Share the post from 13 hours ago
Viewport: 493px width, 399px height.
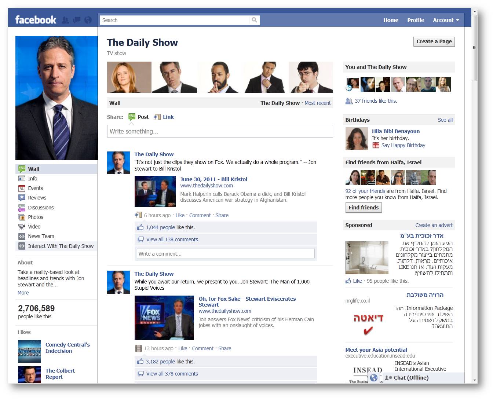[224, 348]
